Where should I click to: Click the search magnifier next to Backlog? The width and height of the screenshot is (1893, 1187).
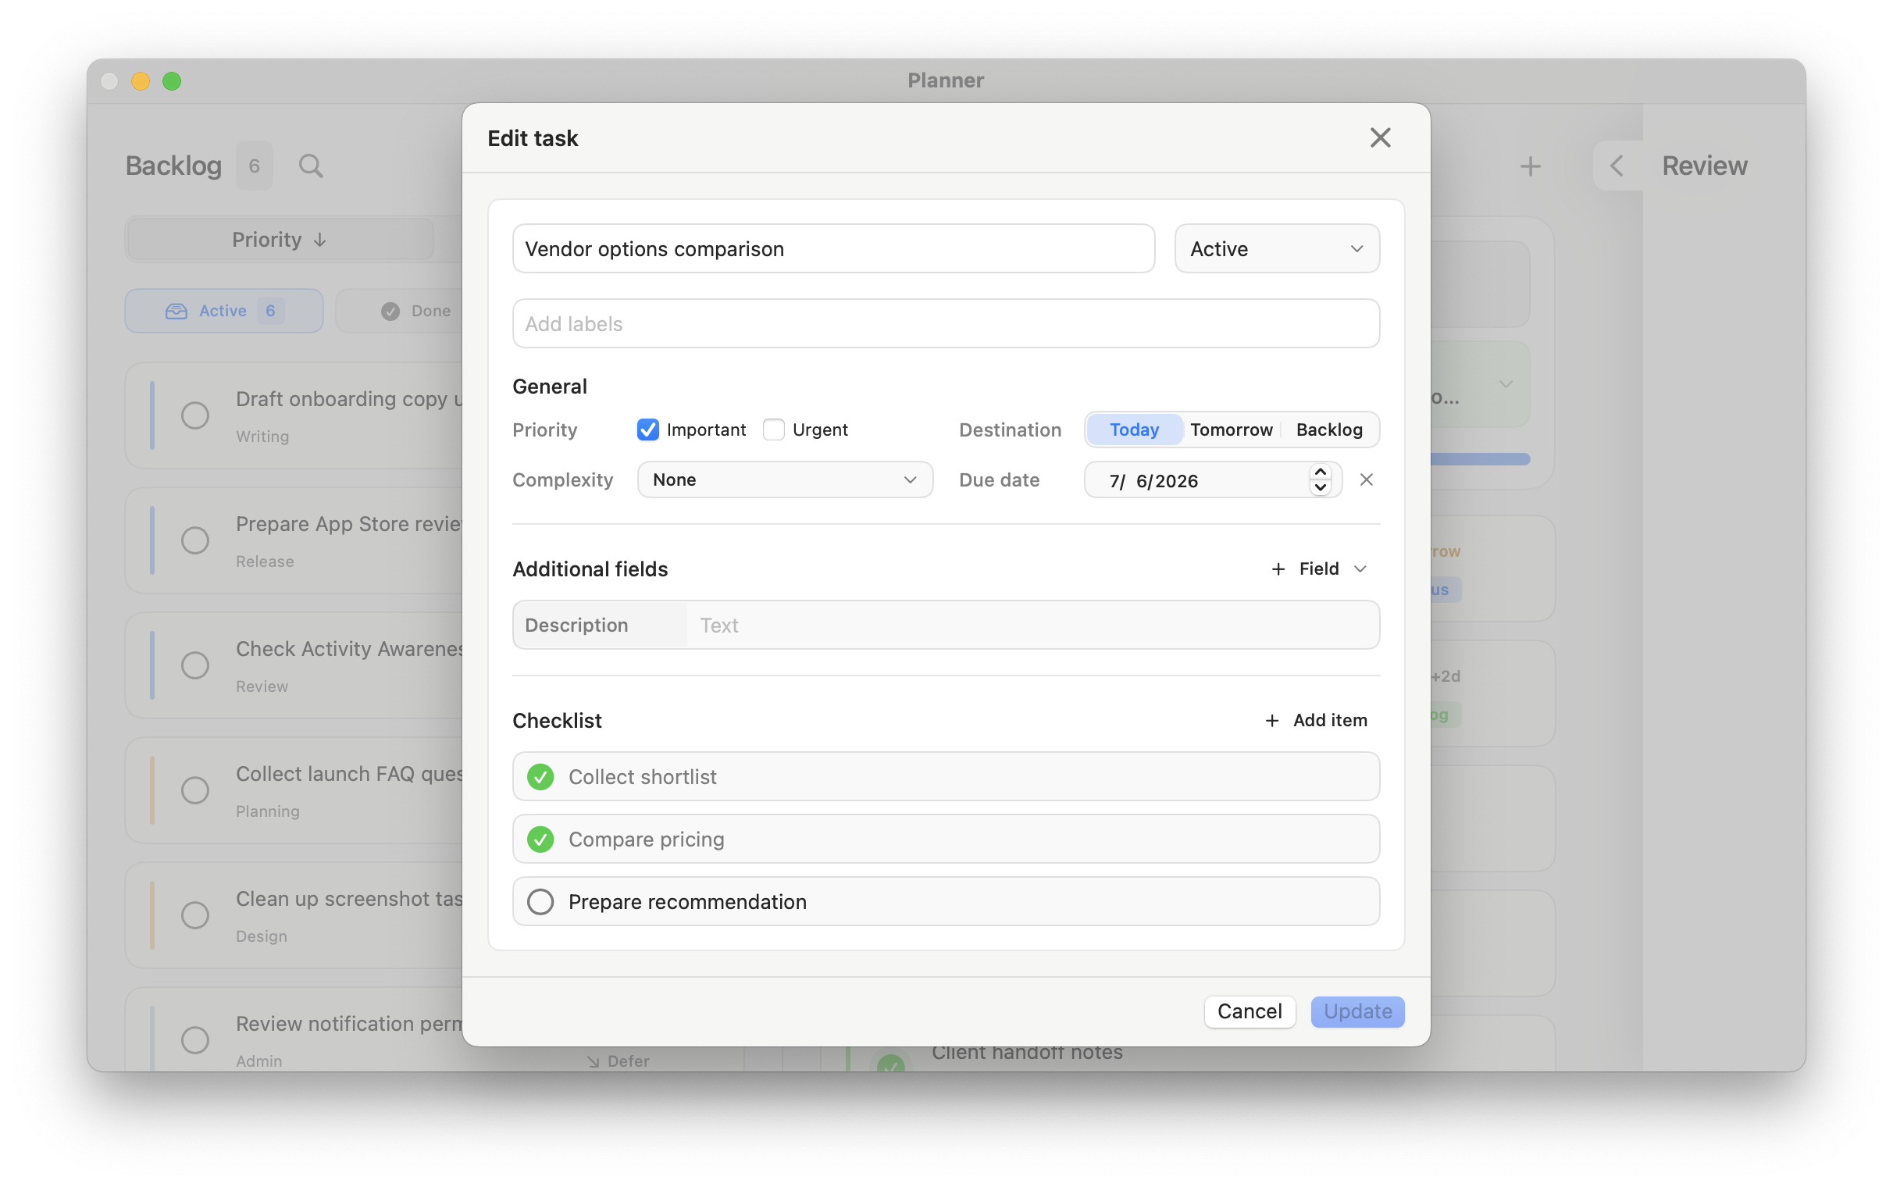pyautogui.click(x=311, y=166)
